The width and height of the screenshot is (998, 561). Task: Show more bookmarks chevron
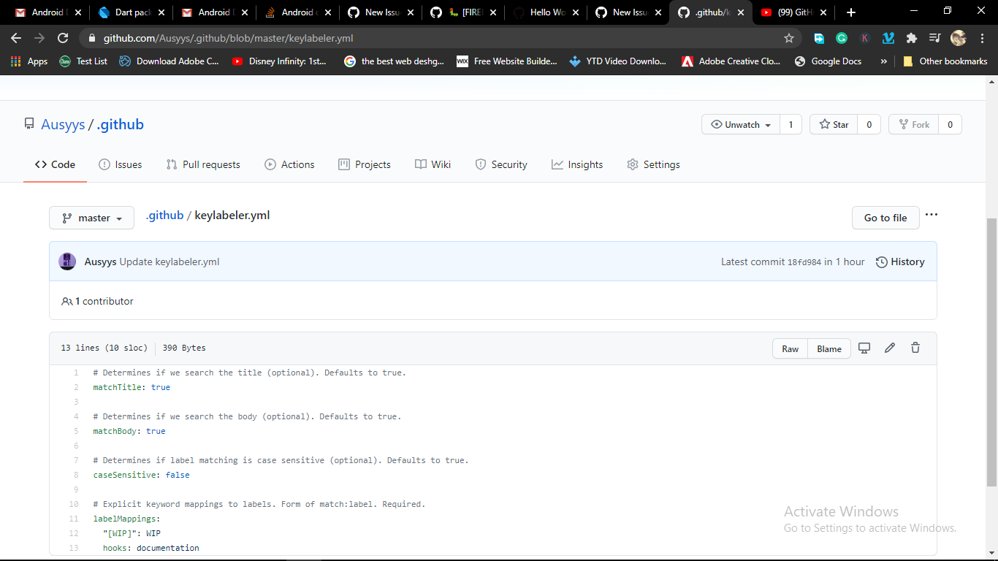pyautogui.click(x=884, y=61)
